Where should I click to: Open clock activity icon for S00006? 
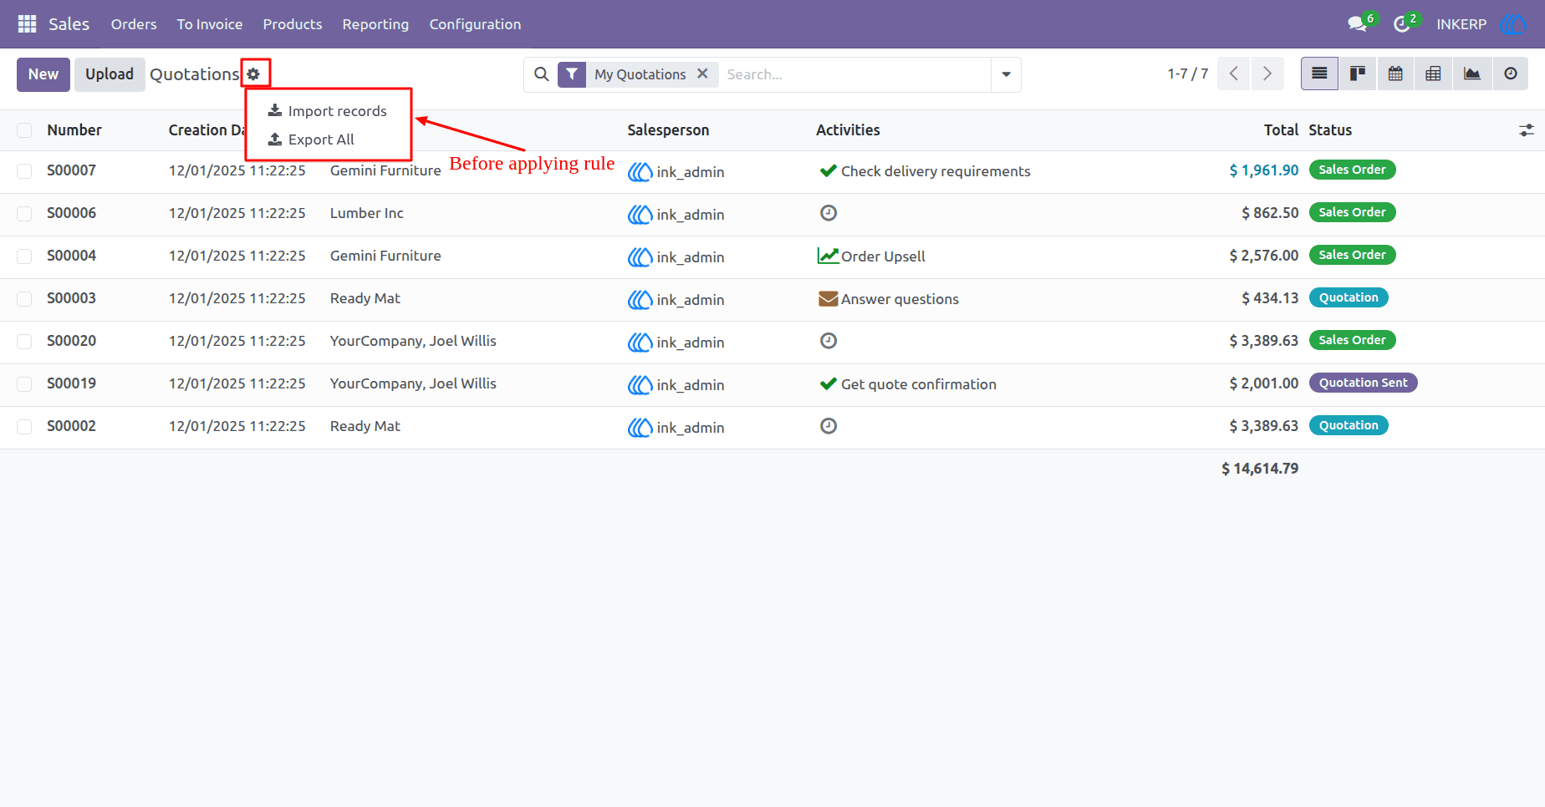[x=829, y=213]
